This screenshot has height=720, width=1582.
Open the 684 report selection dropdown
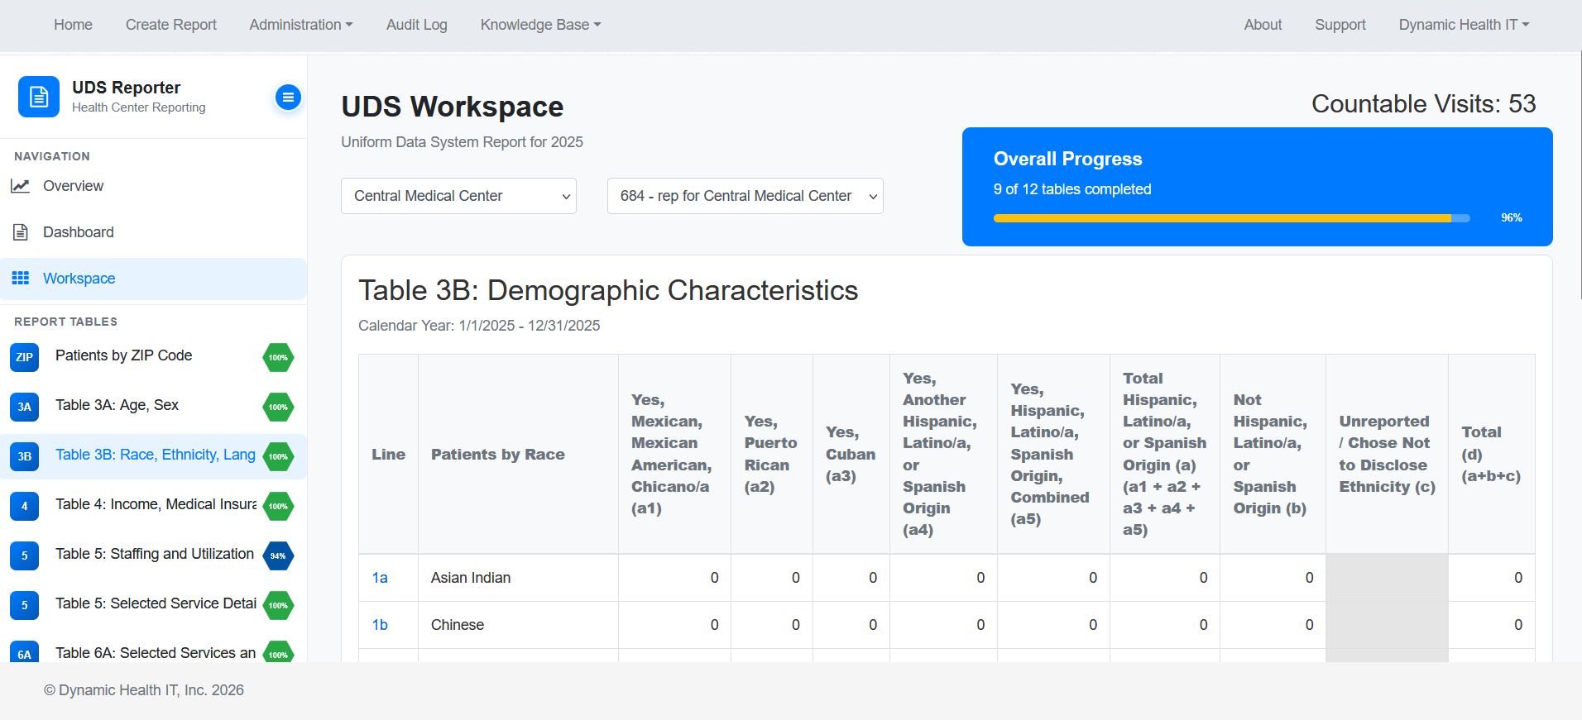[x=745, y=196]
